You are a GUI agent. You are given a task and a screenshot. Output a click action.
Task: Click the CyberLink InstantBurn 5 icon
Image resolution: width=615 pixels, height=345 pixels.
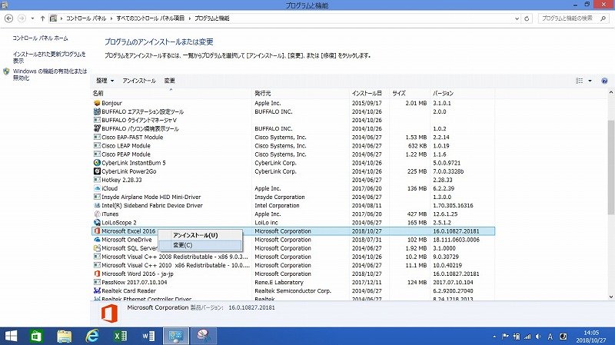pos(97,163)
